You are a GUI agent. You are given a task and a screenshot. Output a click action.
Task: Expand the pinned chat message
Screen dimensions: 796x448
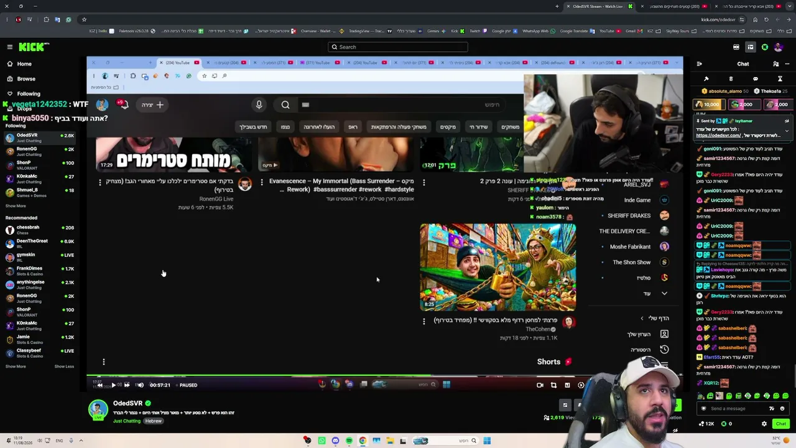pyautogui.click(x=787, y=131)
